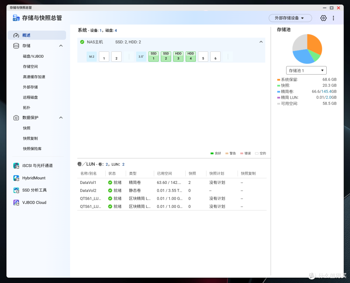Click DataVol2 ready status icon
Image resolution: width=350 pixels, height=283 pixels.
click(x=110, y=190)
